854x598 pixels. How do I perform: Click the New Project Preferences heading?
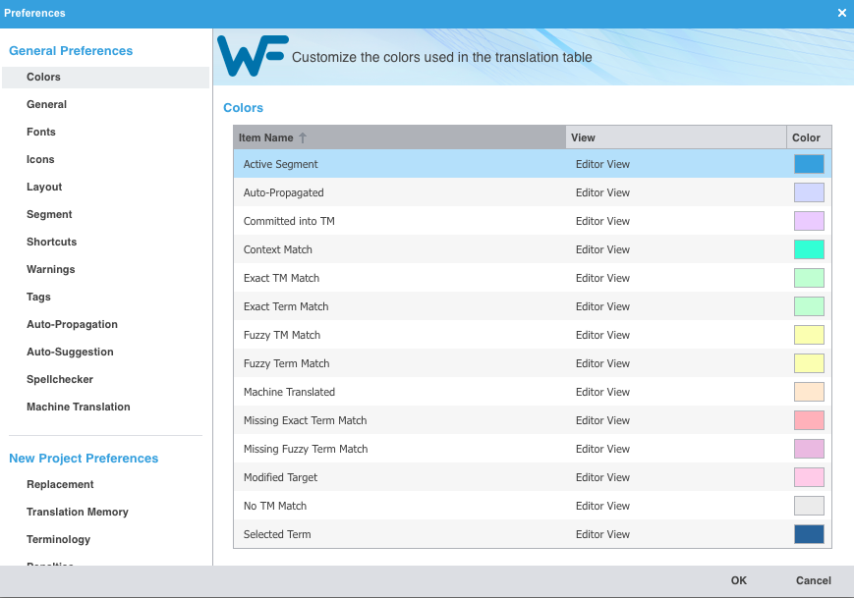point(84,459)
